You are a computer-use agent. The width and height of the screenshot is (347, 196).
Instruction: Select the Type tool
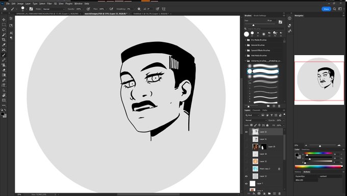[x=4, y=85]
